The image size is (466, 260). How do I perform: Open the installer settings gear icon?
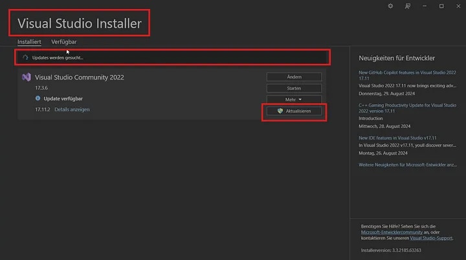[390, 6]
